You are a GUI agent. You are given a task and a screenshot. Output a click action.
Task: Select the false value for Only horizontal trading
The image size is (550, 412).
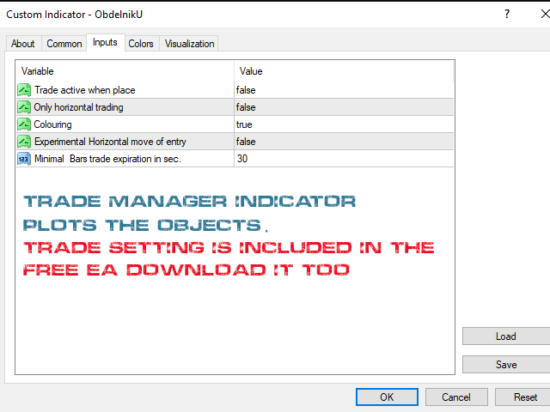246,107
